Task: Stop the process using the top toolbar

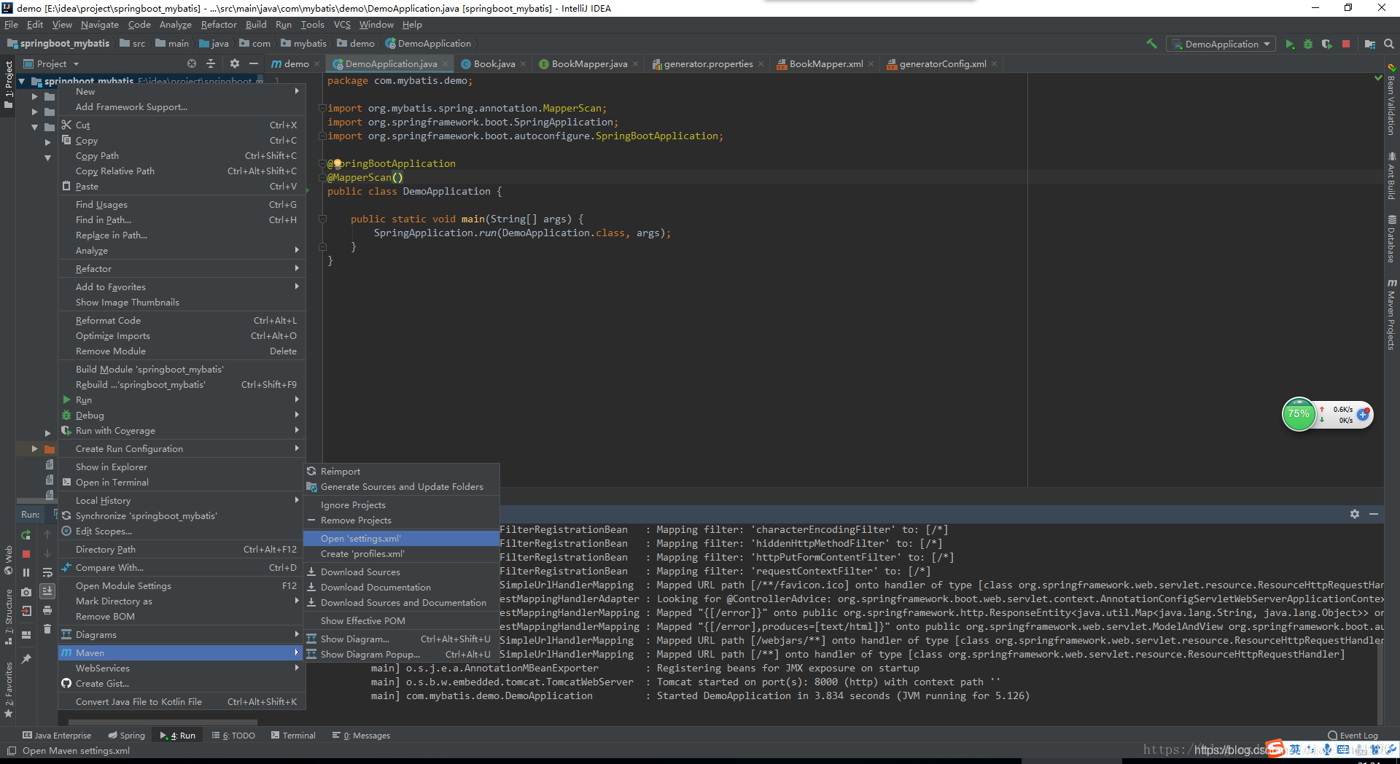Action: click(1346, 44)
